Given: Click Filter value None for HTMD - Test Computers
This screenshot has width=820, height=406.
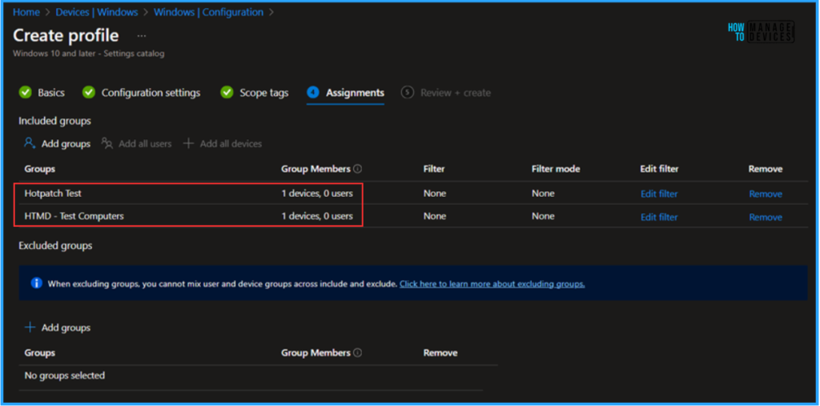Looking at the screenshot, I should 435,215.
